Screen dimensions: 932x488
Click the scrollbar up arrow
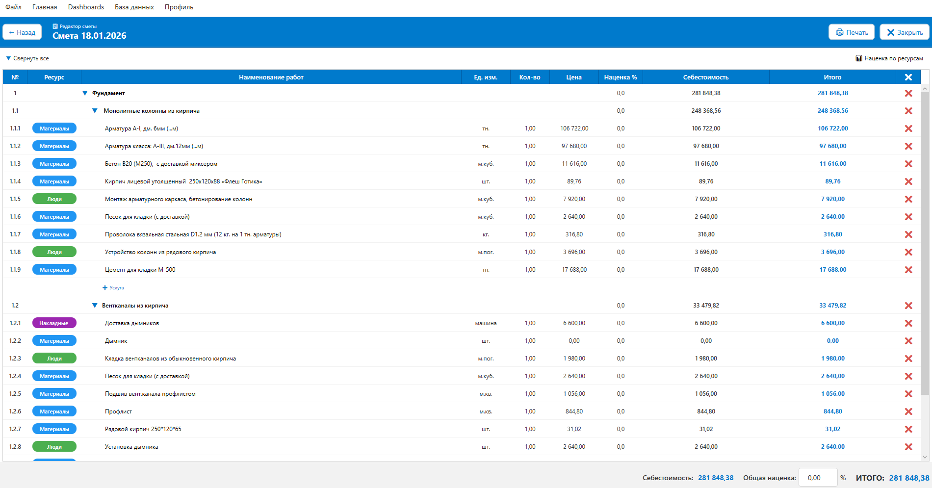925,89
